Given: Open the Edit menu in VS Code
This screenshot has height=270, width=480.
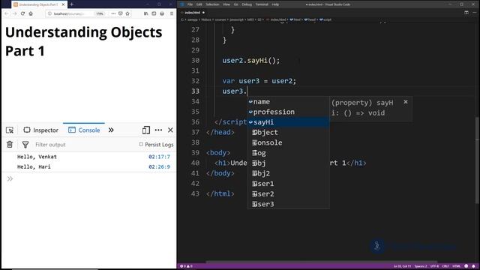Looking at the screenshot, I should point(199,4).
